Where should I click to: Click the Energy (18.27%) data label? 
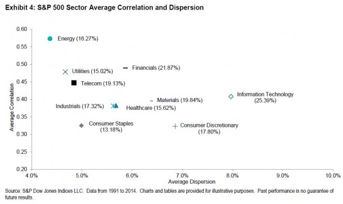coord(78,38)
